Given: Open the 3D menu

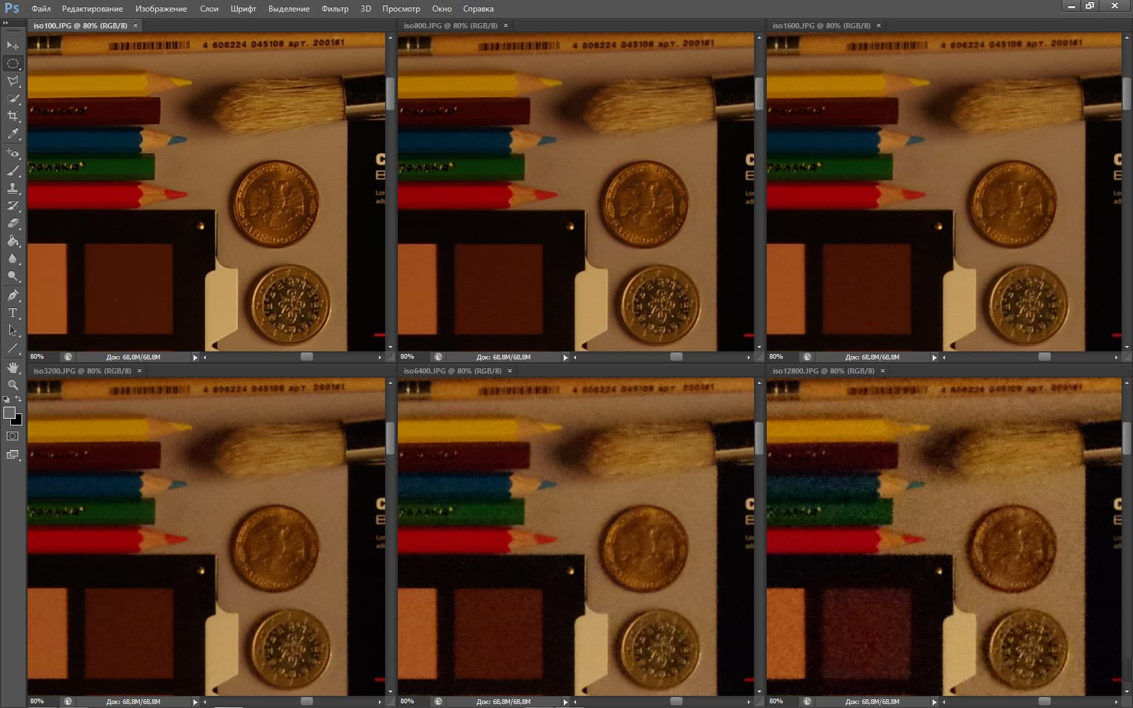Looking at the screenshot, I should tap(366, 9).
